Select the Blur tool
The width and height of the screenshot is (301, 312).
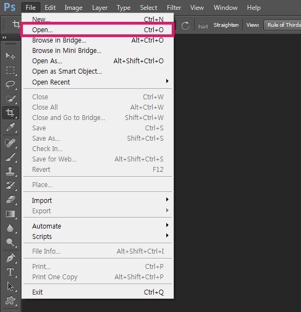pyautogui.click(x=10, y=228)
